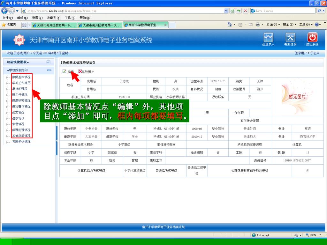Click the browser Forward arrow button
The image size is (327, 245).
(11, 11)
